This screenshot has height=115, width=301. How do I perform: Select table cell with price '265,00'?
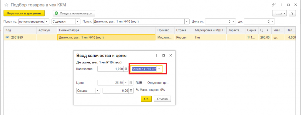(265, 38)
